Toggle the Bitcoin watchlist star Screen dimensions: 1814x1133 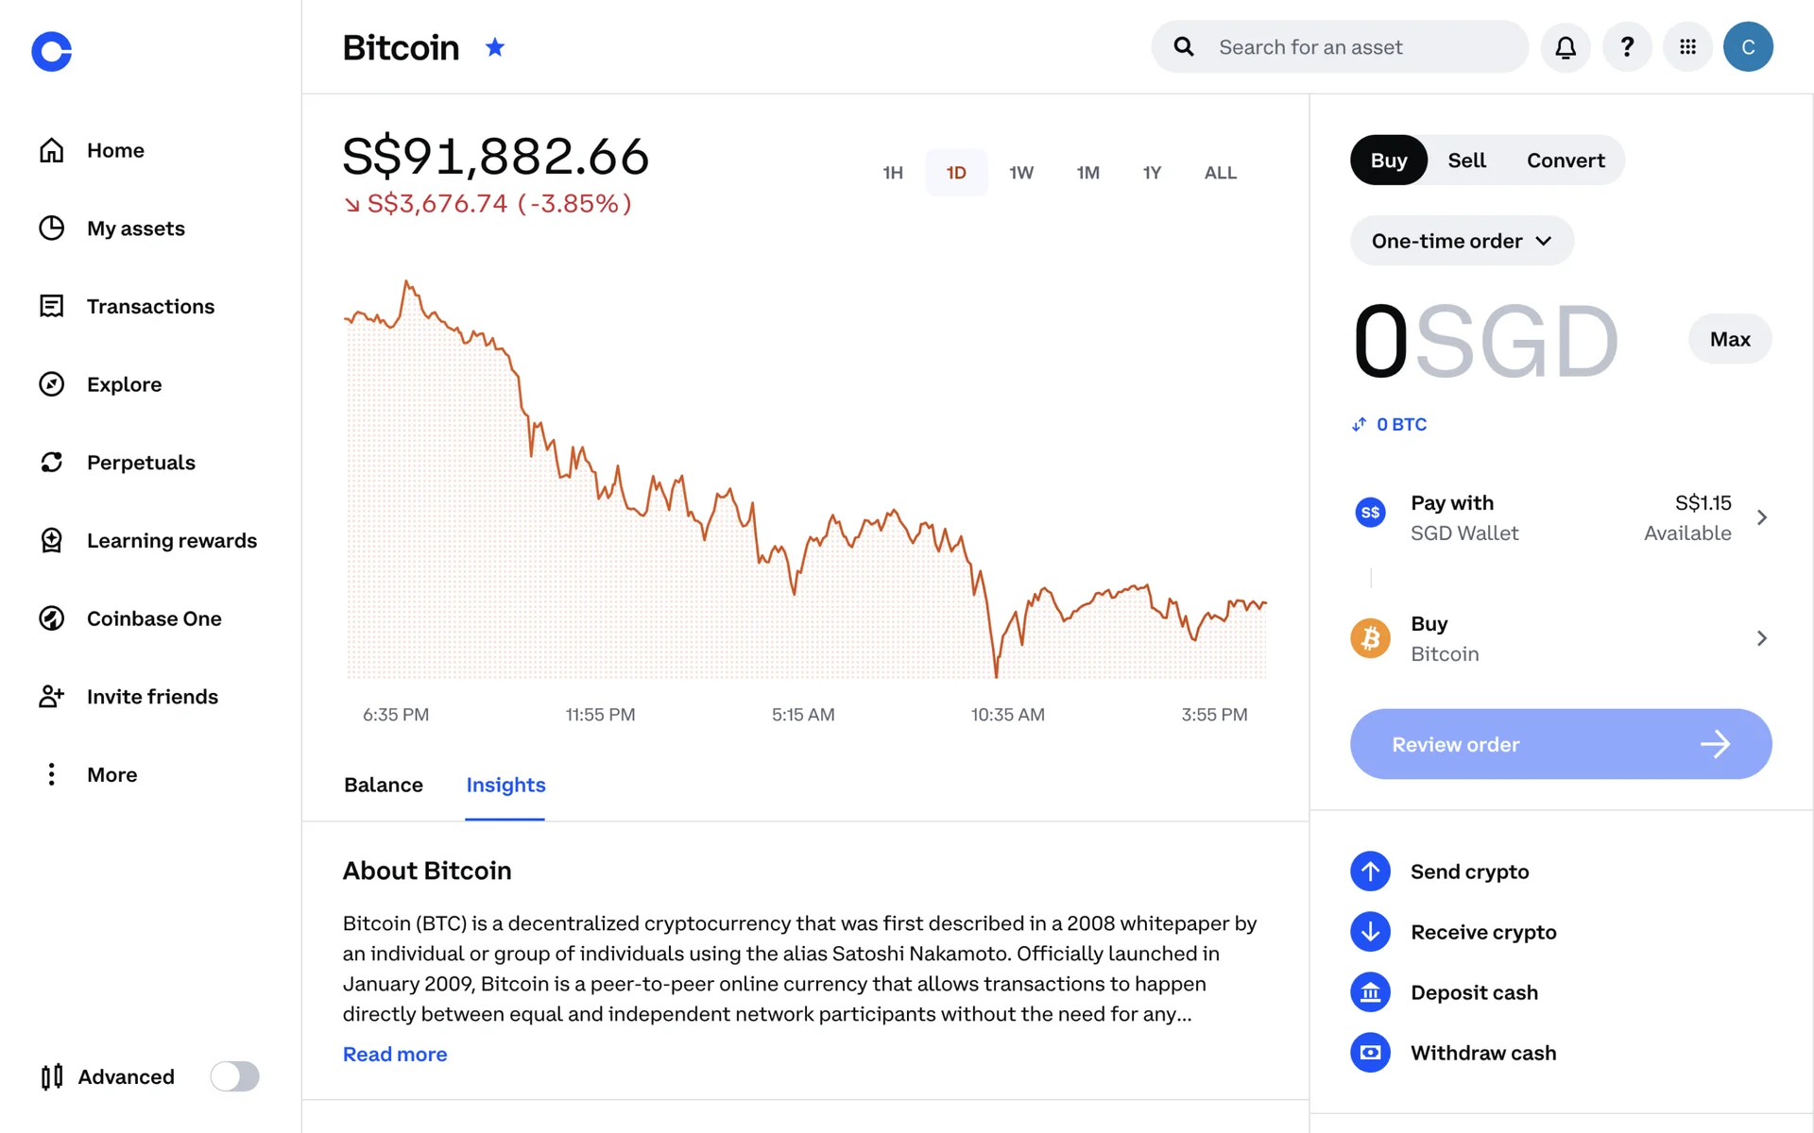pos(495,47)
